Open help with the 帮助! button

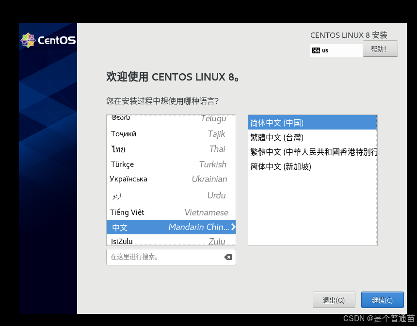[x=380, y=49]
